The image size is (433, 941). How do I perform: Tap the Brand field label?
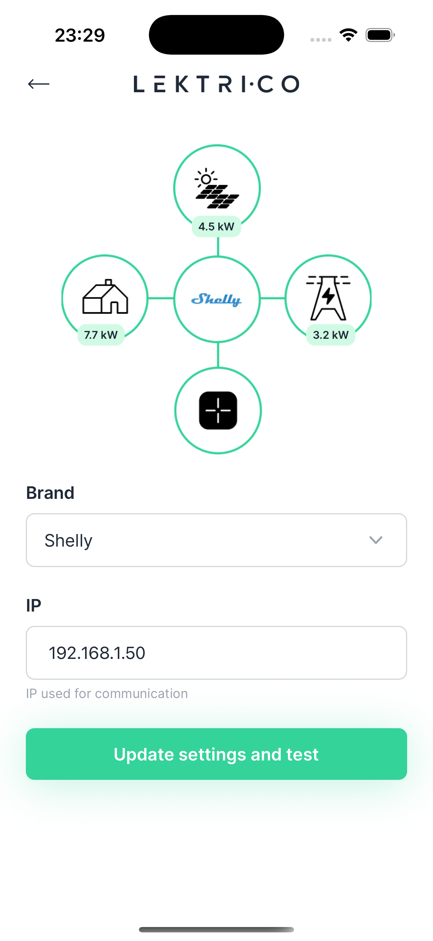[x=50, y=493]
